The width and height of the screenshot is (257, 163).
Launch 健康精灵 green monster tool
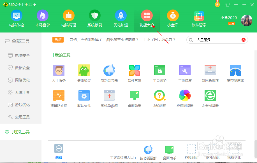(84, 73)
